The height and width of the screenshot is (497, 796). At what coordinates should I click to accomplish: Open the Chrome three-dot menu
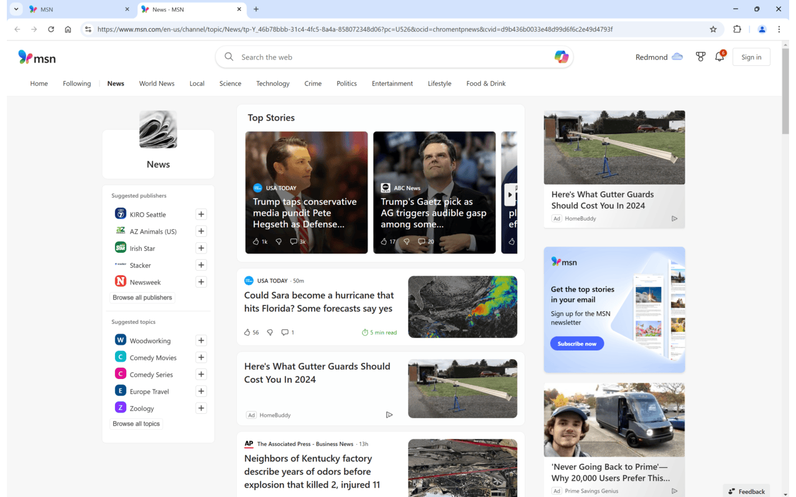(x=779, y=29)
